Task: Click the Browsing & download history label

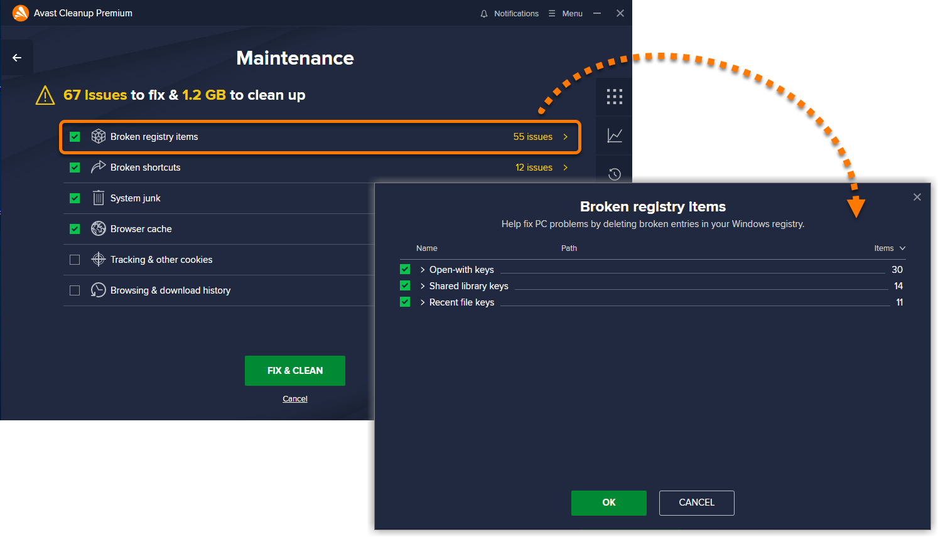Action: click(171, 290)
